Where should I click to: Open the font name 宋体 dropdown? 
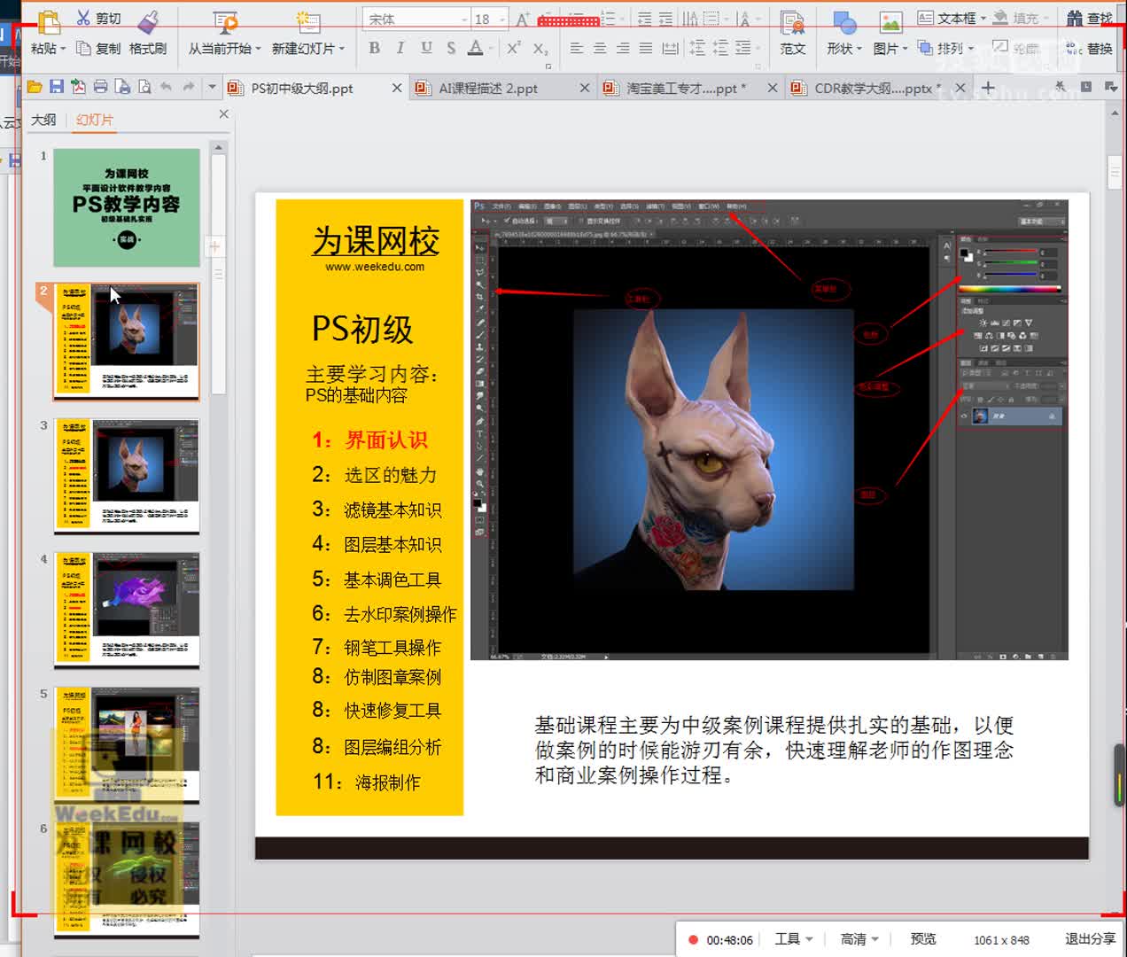click(464, 19)
